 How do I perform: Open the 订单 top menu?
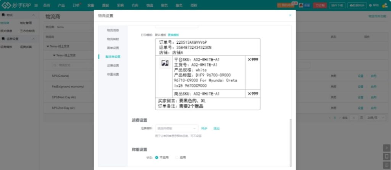pos(76,5)
